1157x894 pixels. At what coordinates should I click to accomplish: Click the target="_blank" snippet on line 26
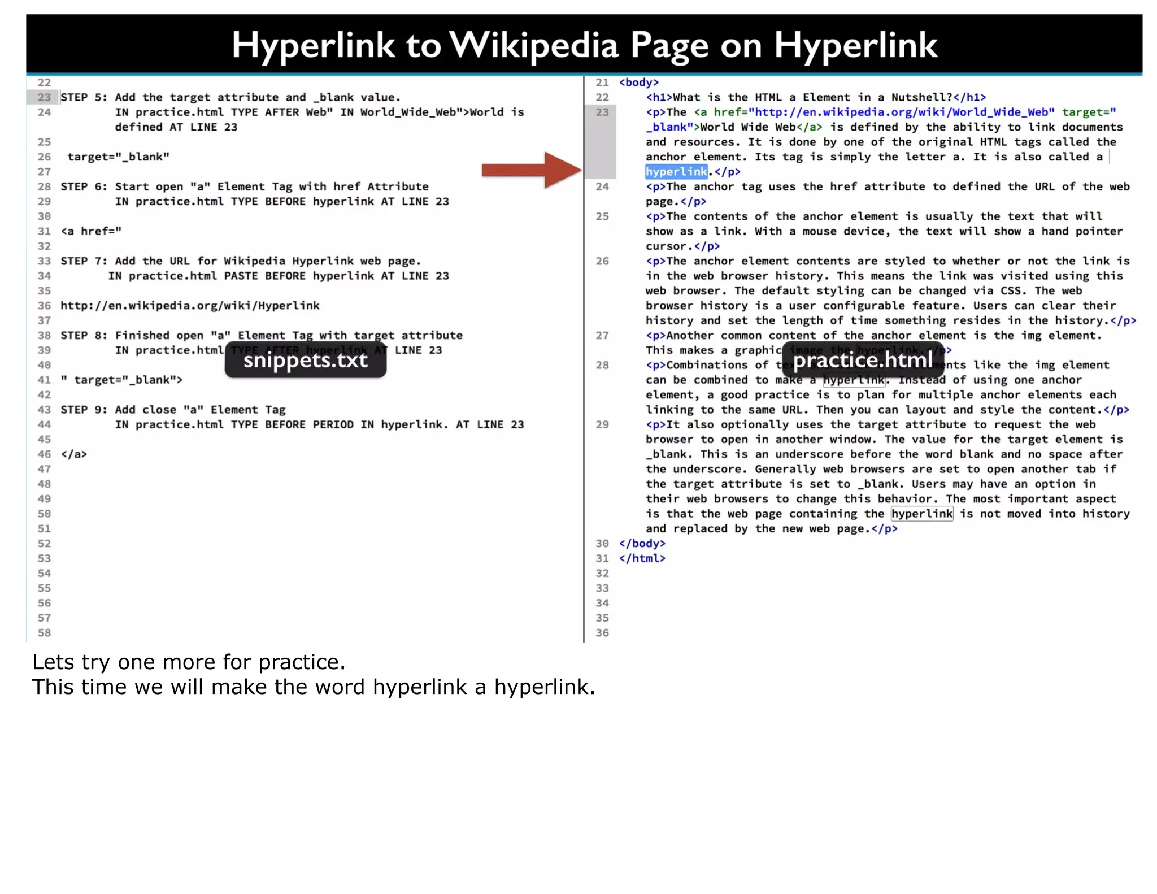(x=118, y=157)
